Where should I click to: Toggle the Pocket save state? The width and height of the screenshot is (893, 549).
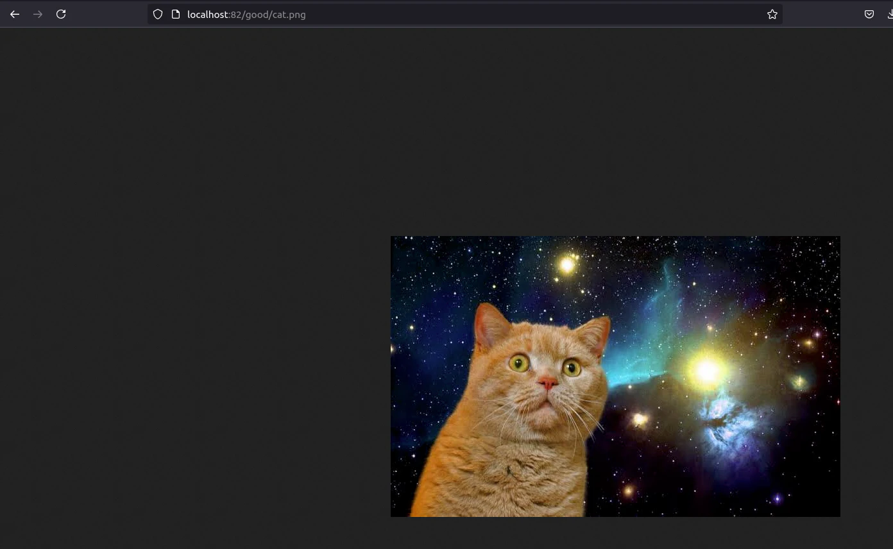pyautogui.click(x=869, y=14)
